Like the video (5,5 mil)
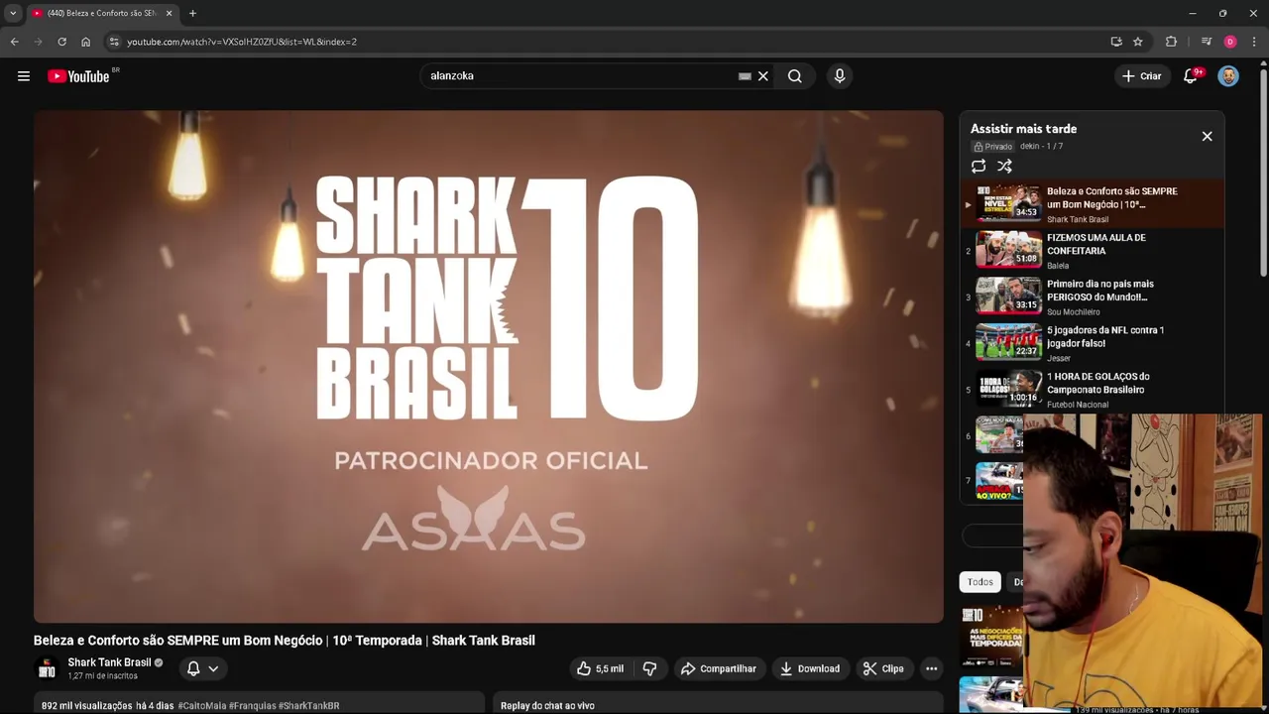1269x714 pixels. pos(600,668)
